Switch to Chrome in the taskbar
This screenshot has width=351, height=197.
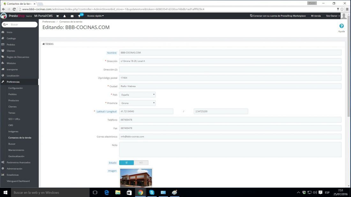click(140, 192)
